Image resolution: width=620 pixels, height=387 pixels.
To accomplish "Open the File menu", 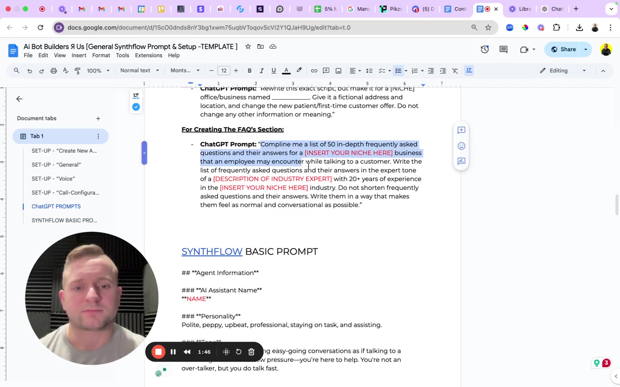I will coord(28,56).
